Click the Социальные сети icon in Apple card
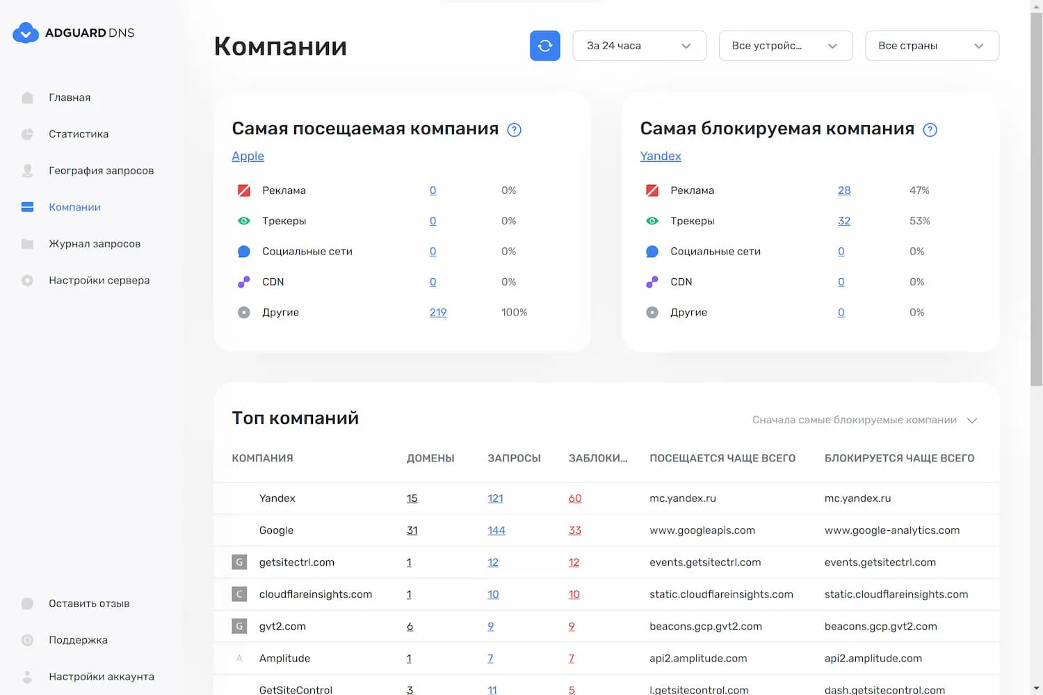The height and width of the screenshot is (695, 1043). (x=244, y=252)
